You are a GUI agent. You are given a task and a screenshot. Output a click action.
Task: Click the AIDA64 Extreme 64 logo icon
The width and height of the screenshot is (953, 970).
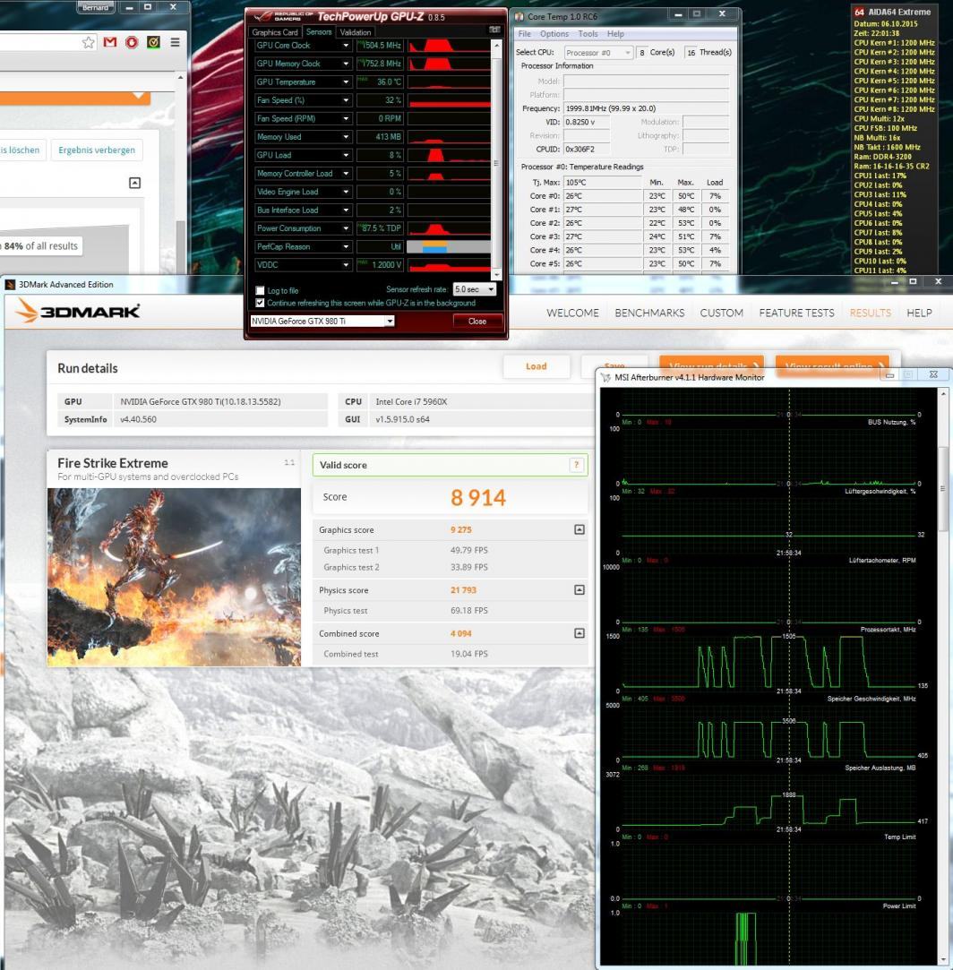pyautogui.click(x=859, y=11)
